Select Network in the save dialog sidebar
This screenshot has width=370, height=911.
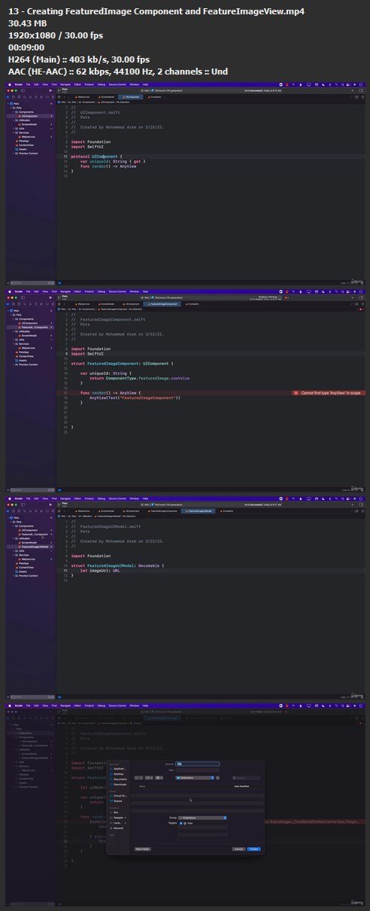117,828
